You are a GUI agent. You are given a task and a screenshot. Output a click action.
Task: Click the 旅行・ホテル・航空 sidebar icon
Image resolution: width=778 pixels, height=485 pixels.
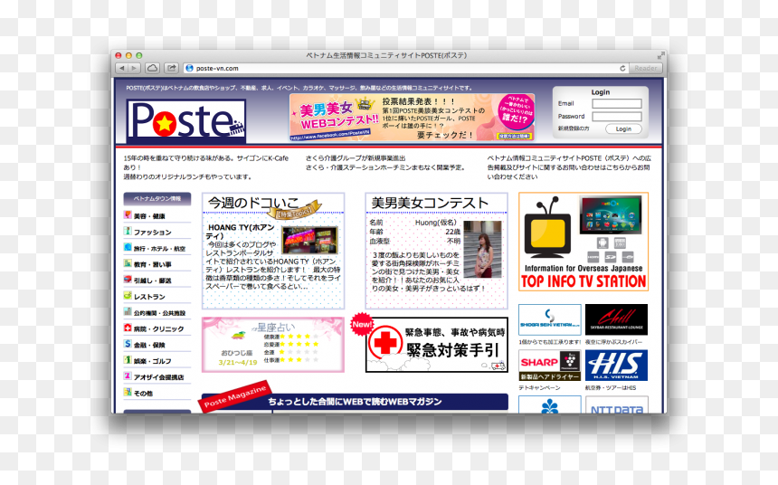click(128, 247)
